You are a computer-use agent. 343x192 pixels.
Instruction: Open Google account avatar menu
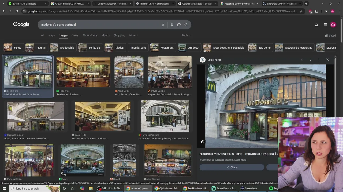pyautogui.click(x=333, y=25)
